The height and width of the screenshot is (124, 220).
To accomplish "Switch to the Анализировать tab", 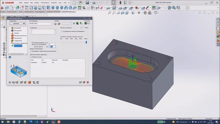I will point(40,12).
